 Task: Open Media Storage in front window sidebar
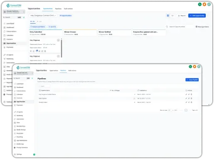tap(20, 130)
